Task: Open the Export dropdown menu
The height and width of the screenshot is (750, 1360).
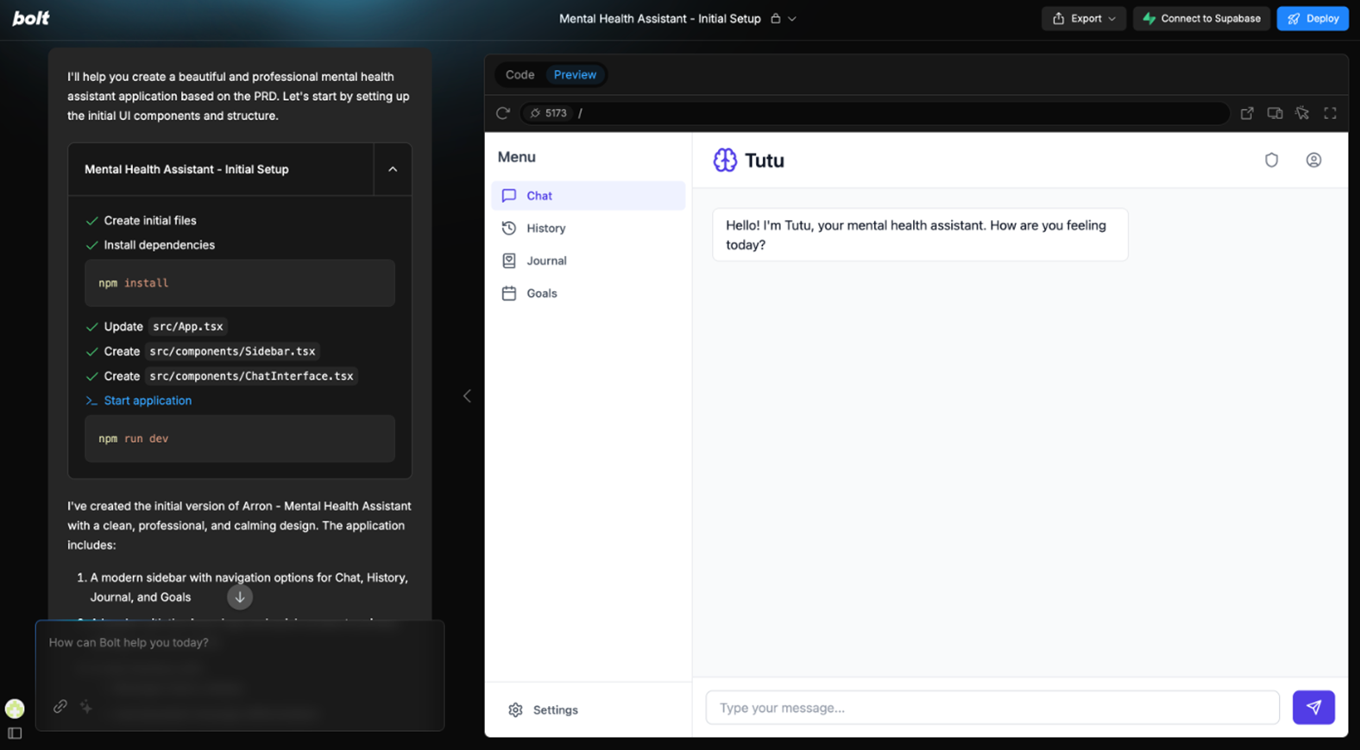Action: (x=1083, y=18)
